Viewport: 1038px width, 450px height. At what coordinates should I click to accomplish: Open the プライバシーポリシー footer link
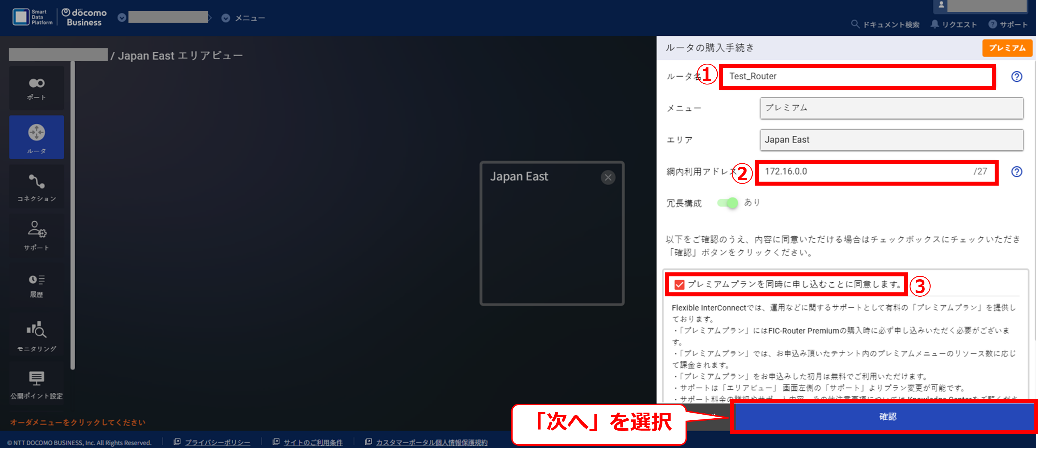tap(217, 442)
